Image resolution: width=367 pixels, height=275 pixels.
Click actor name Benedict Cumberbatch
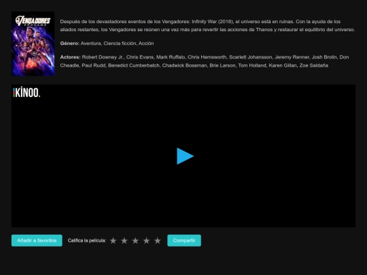coord(134,65)
